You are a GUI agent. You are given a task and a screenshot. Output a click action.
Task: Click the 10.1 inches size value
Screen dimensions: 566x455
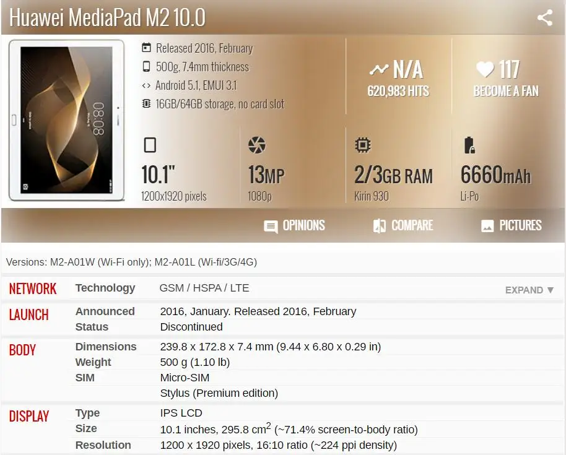[289, 428]
